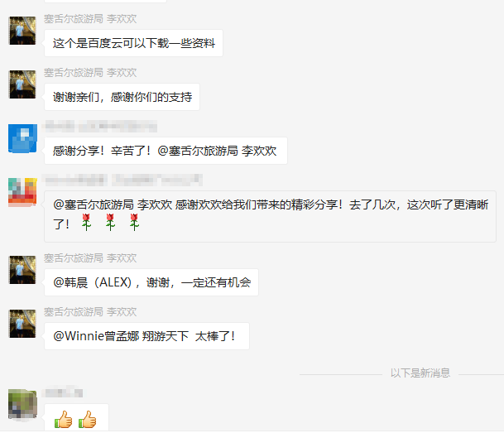Open the blue avatar beside 感谢分享 message
This screenshot has width=504, height=433.
pos(22,138)
